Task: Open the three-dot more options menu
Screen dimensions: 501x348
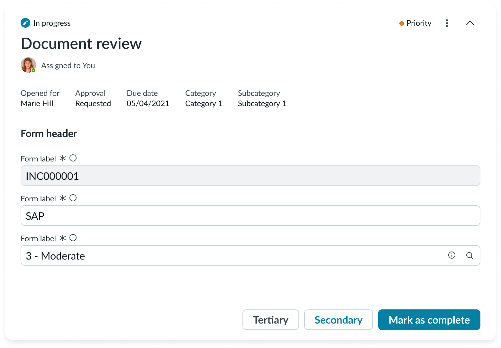Action: tap(447, 23)
